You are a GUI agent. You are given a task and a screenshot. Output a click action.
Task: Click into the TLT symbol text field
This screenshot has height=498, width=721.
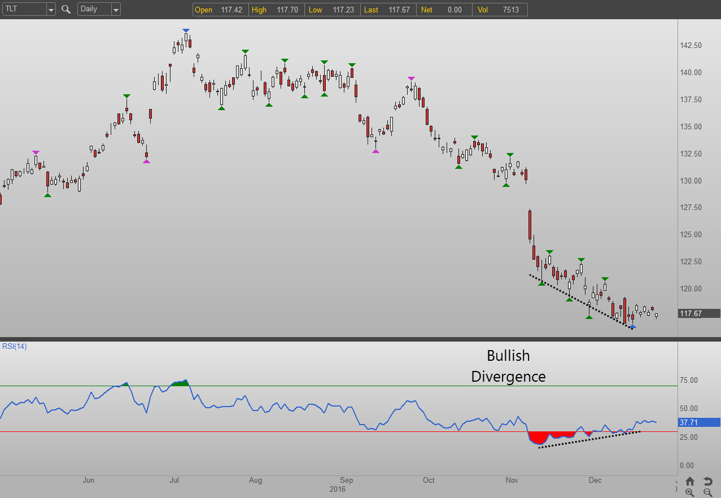pos(23,10)
